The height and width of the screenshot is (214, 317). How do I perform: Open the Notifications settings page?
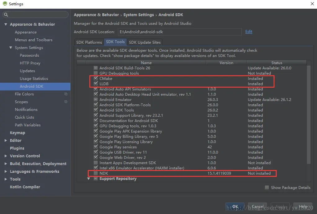[26, 109]
